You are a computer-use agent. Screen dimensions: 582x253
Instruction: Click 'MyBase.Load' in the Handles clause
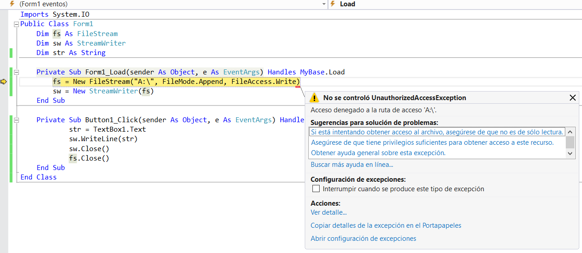pyautogui.click(x=322, y=72)
